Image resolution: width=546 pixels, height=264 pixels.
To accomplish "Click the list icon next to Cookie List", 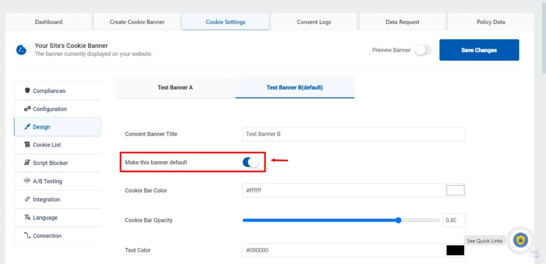I will click(27, 145).
